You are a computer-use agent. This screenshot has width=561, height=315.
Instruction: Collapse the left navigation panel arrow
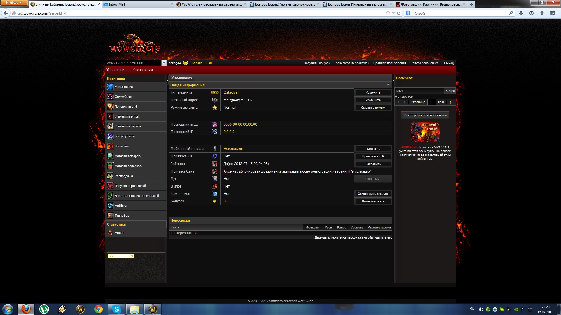coord(168,80)
